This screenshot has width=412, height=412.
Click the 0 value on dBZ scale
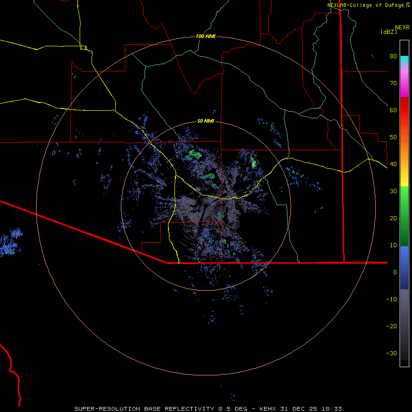tap(395, 272)
